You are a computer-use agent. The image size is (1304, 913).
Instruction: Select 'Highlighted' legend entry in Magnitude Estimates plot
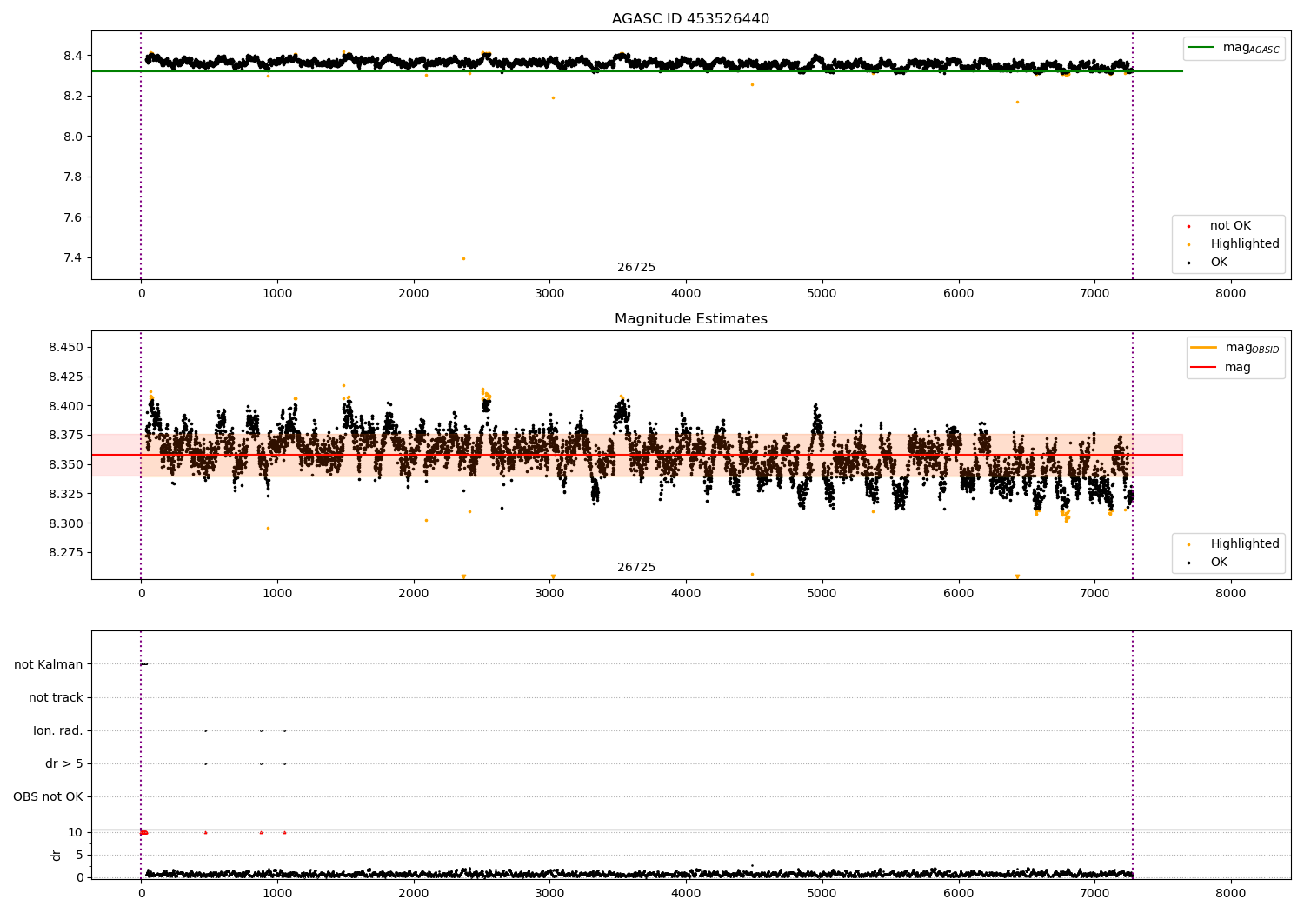point(1245,543)
